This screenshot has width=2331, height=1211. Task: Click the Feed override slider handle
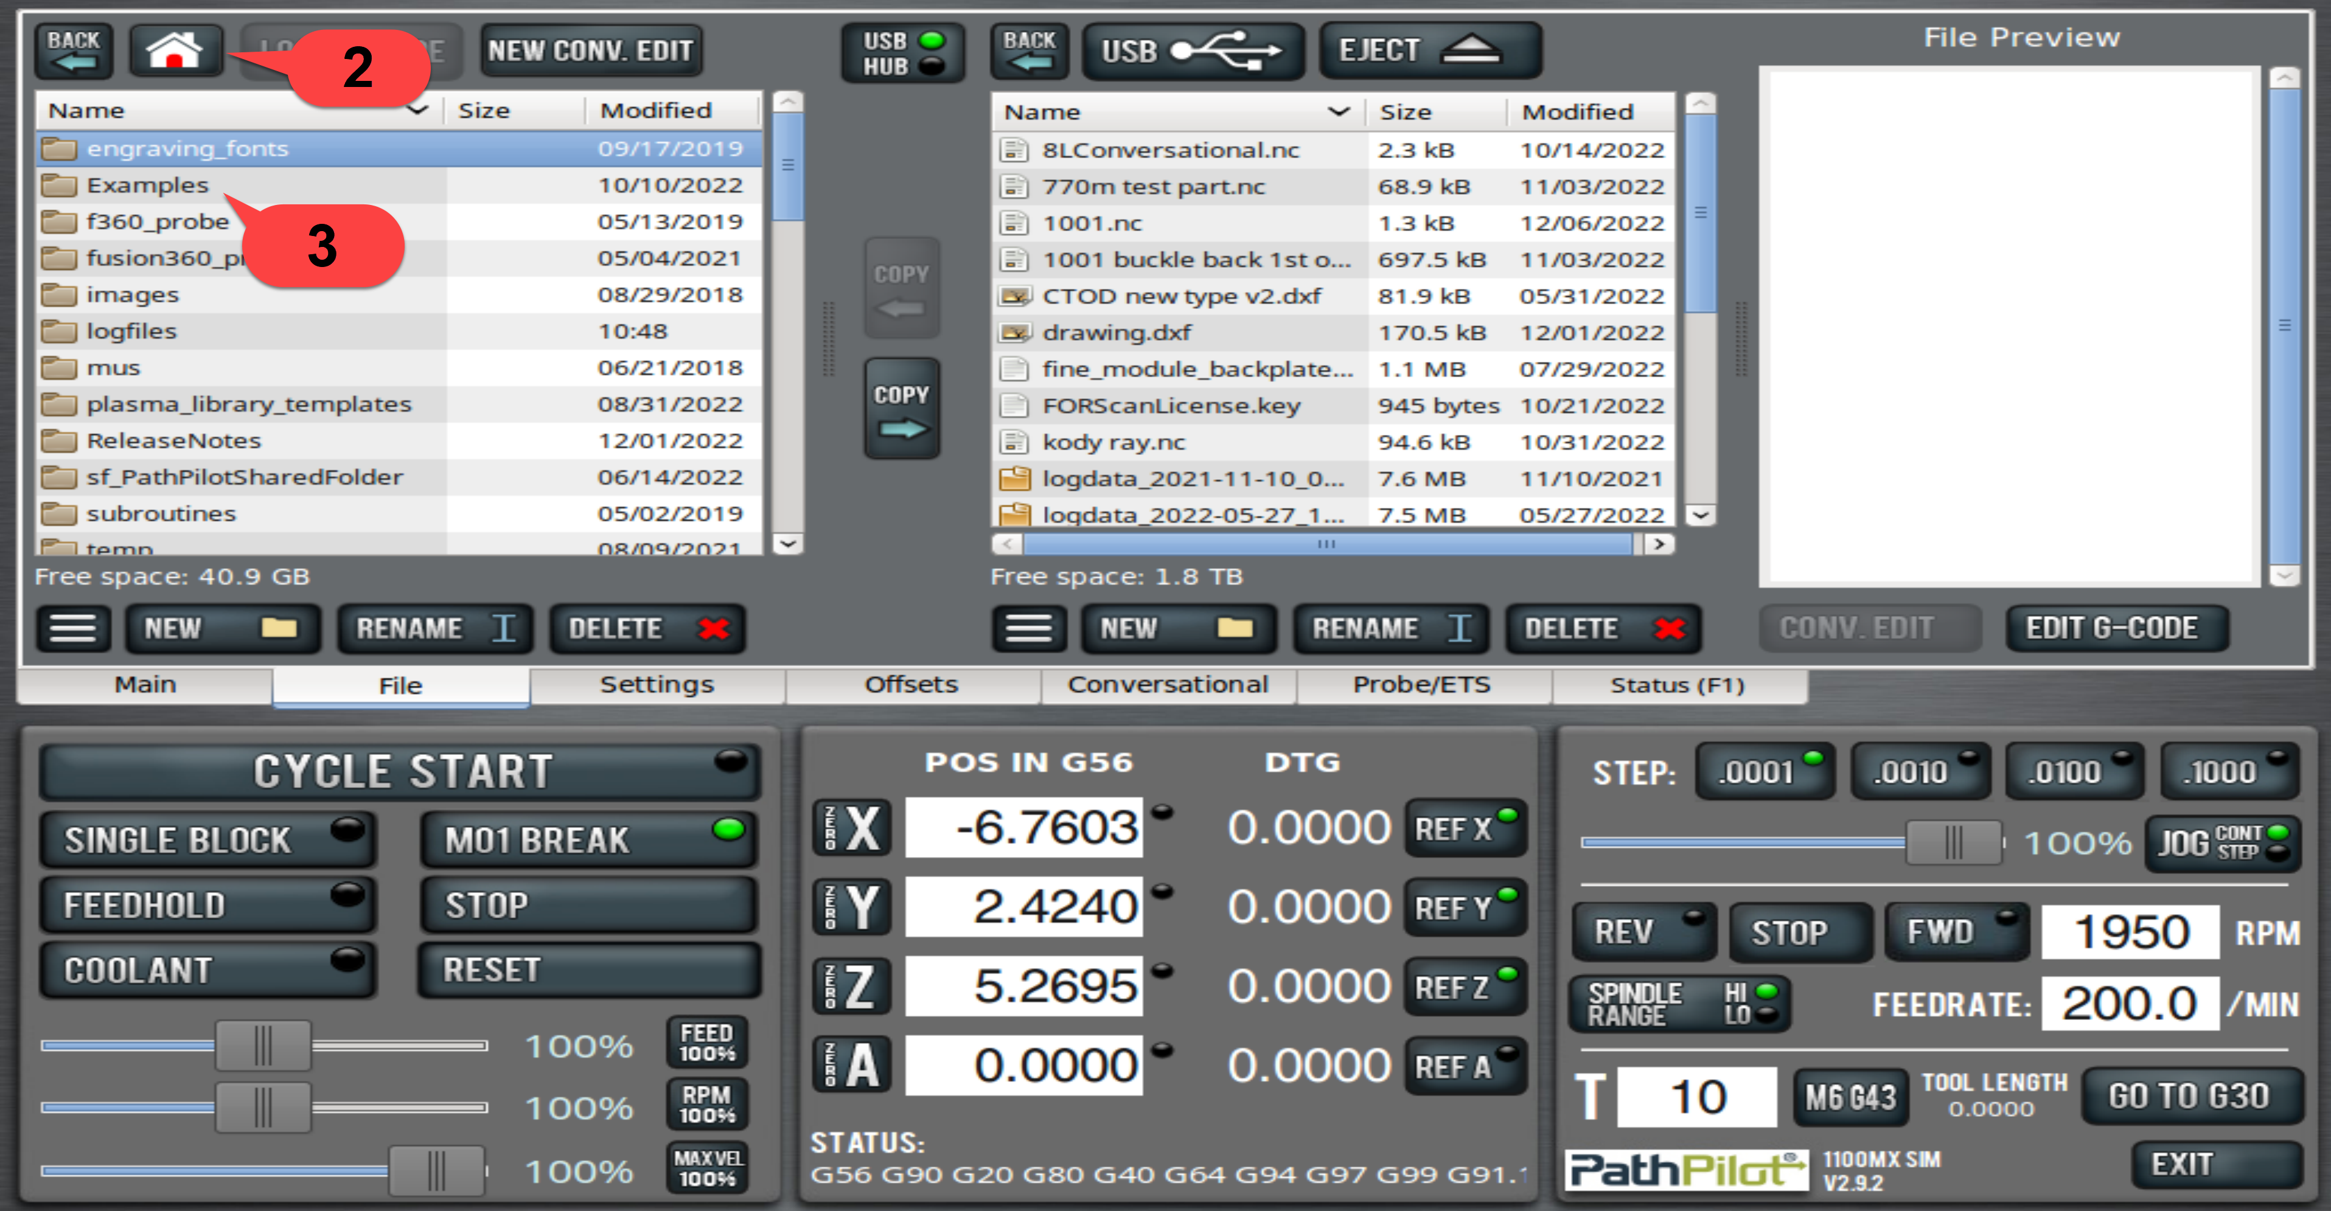(x=262, y=1046)
